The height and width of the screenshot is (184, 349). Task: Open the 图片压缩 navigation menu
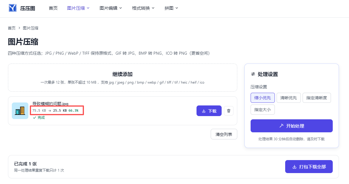pos(78,8)
